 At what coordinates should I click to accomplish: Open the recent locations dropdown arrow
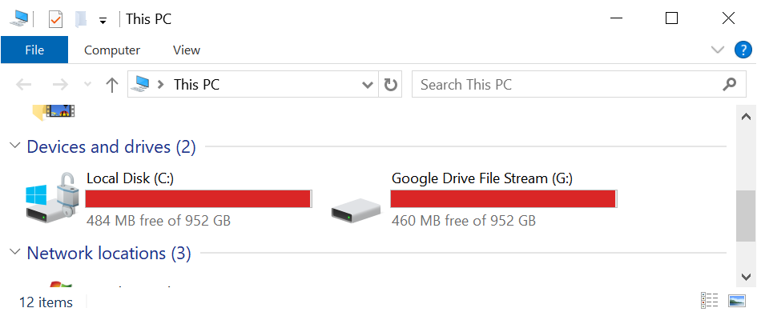coord(87,85)
